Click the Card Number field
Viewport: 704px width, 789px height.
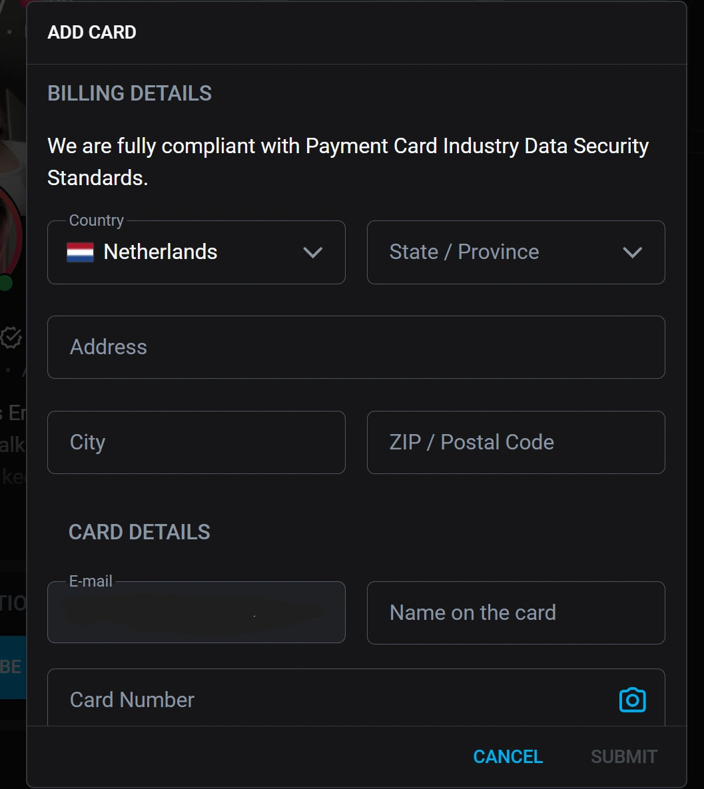pos(333,699)
